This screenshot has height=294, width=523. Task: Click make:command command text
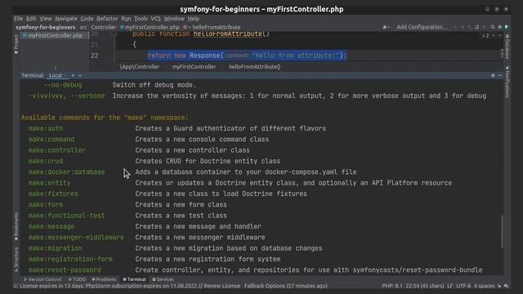tap(51, 140)
